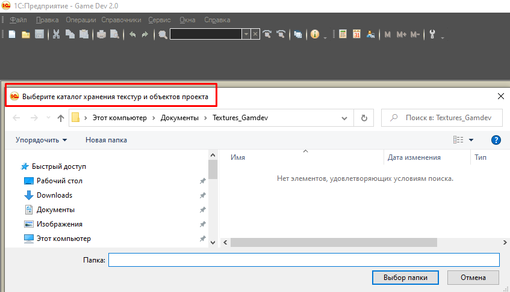Click the M memory button
Screen dimensions: 510x292
387,34
